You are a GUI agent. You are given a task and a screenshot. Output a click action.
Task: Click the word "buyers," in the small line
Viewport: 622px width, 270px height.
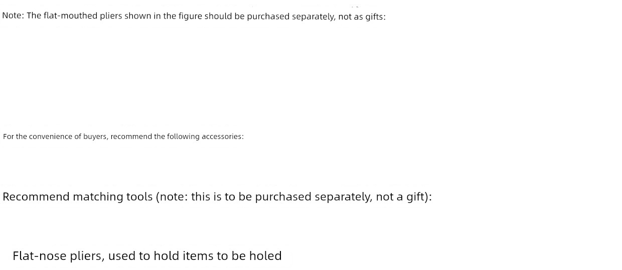[x=96, y=136]
